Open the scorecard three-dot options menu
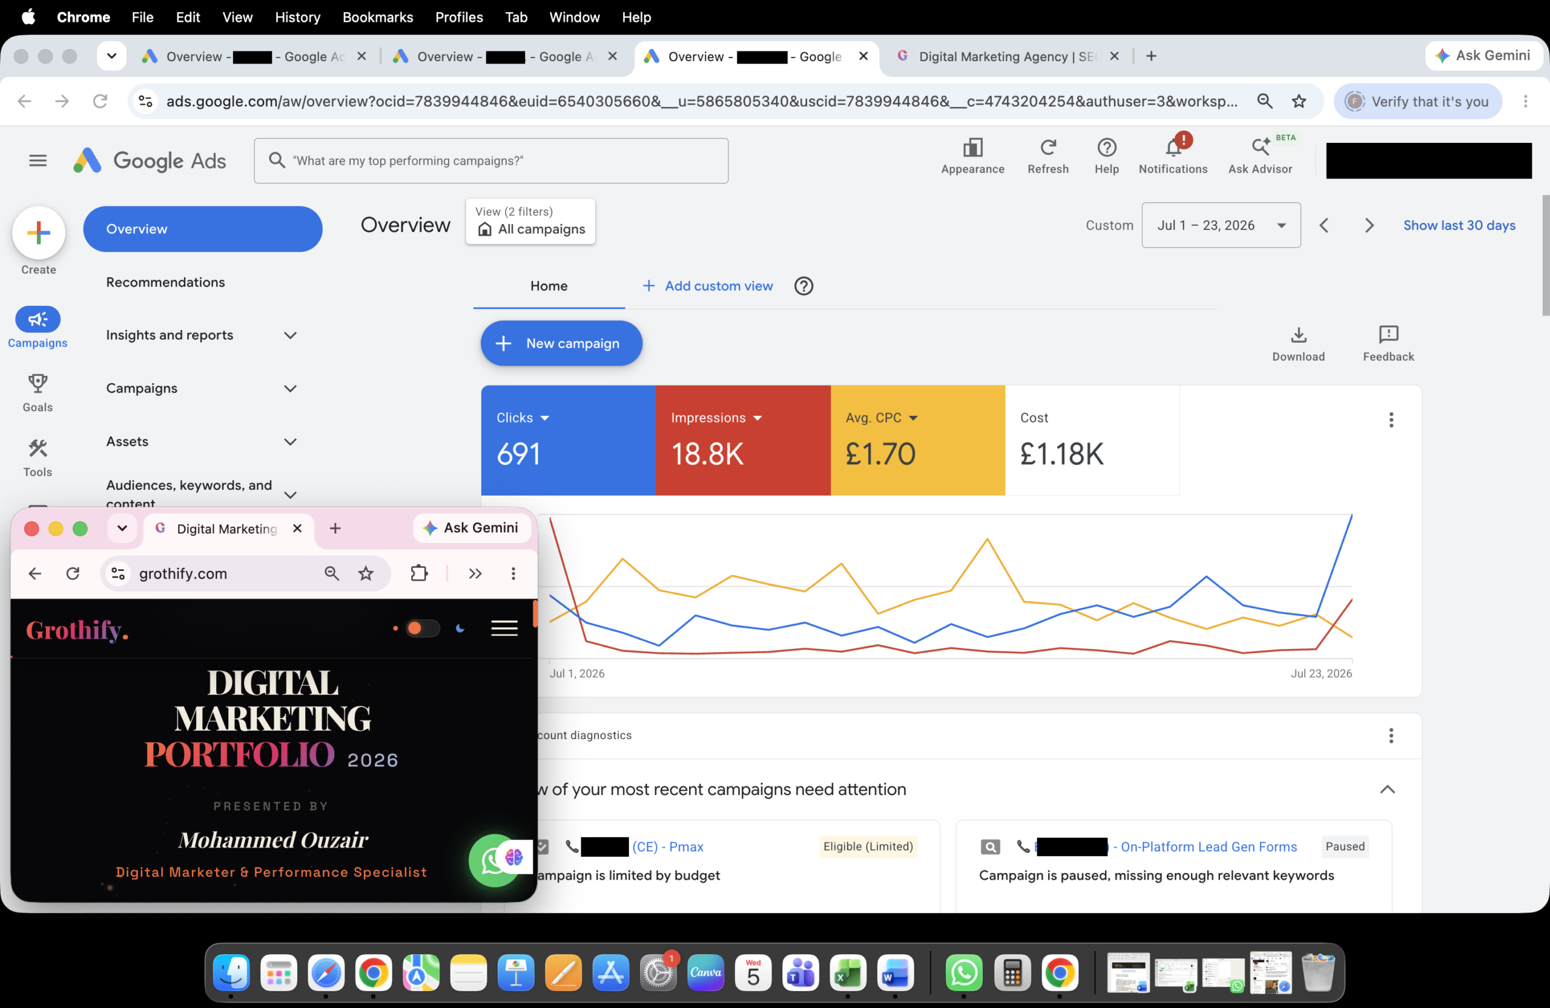This screenshot has height=1008, width=1550. pyautogui.click(x=1390, y=420)
